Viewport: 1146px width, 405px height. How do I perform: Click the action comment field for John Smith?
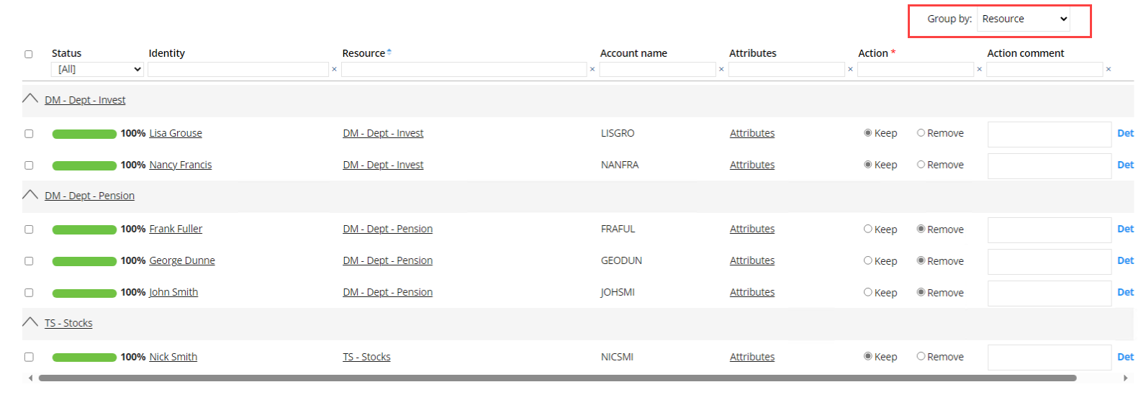click(1050, 293)
